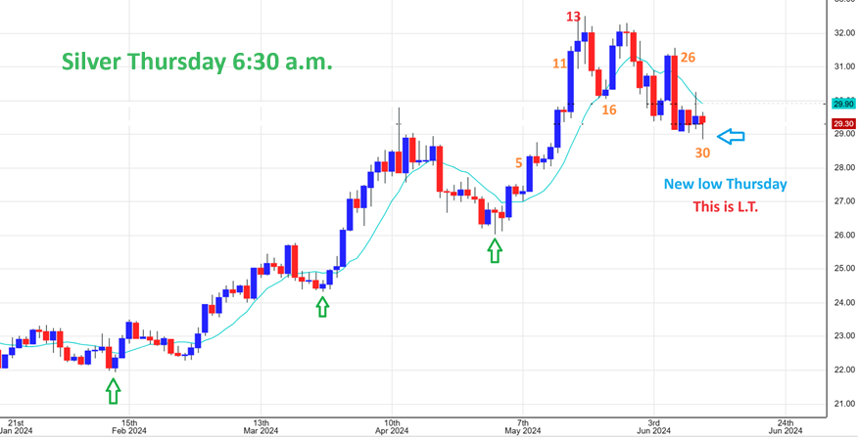Click the cyan 29.90 moving-average price tag

click(x=843, y=104)
